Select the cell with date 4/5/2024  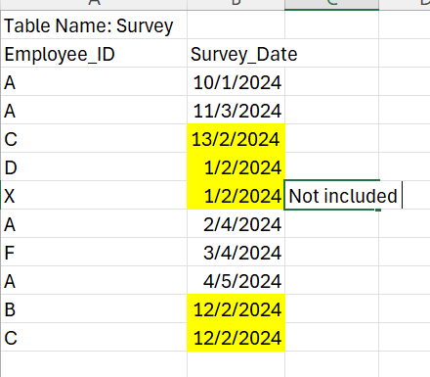236,280
